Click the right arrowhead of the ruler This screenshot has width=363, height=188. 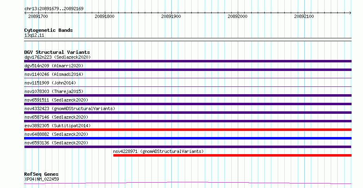click(x=350, y=13)
